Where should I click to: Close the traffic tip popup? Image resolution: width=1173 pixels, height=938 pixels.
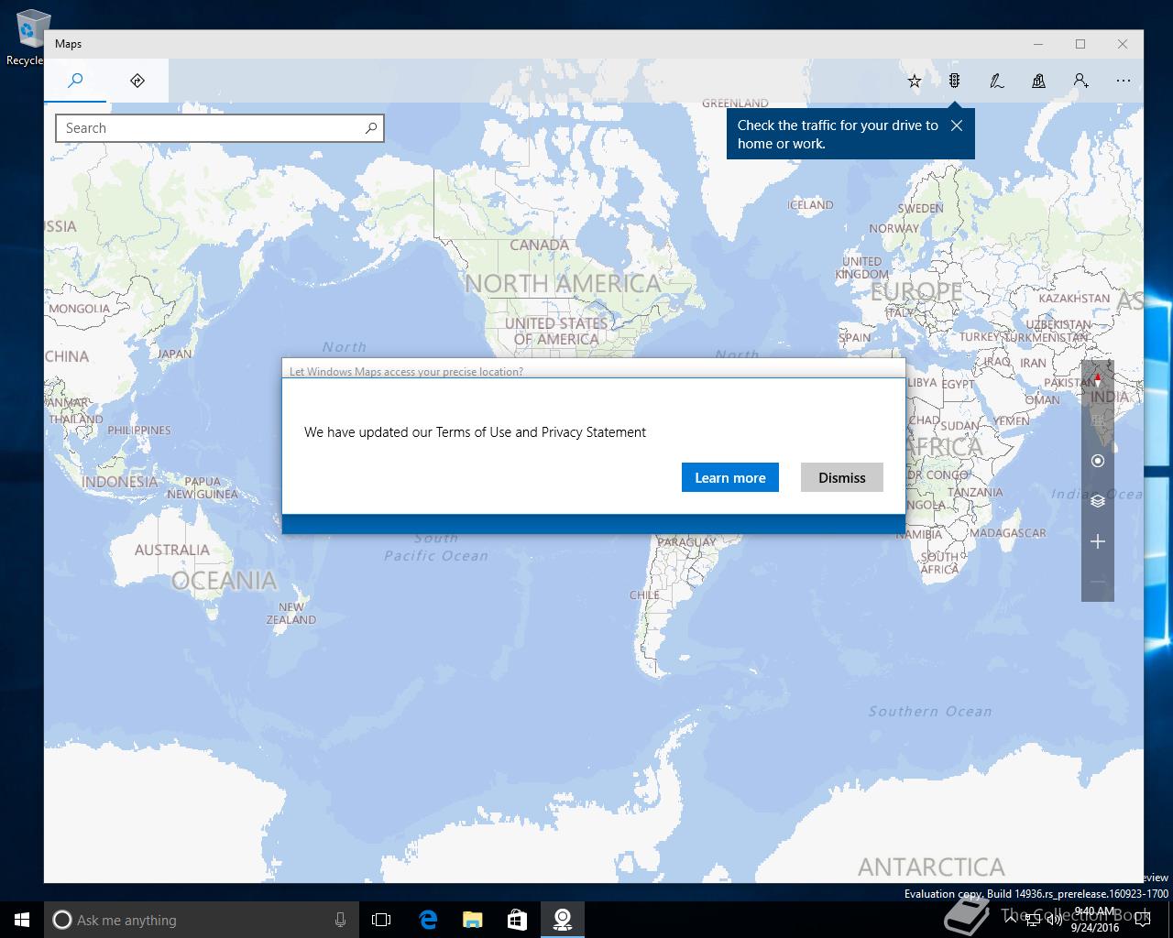(x=957, y=125)
